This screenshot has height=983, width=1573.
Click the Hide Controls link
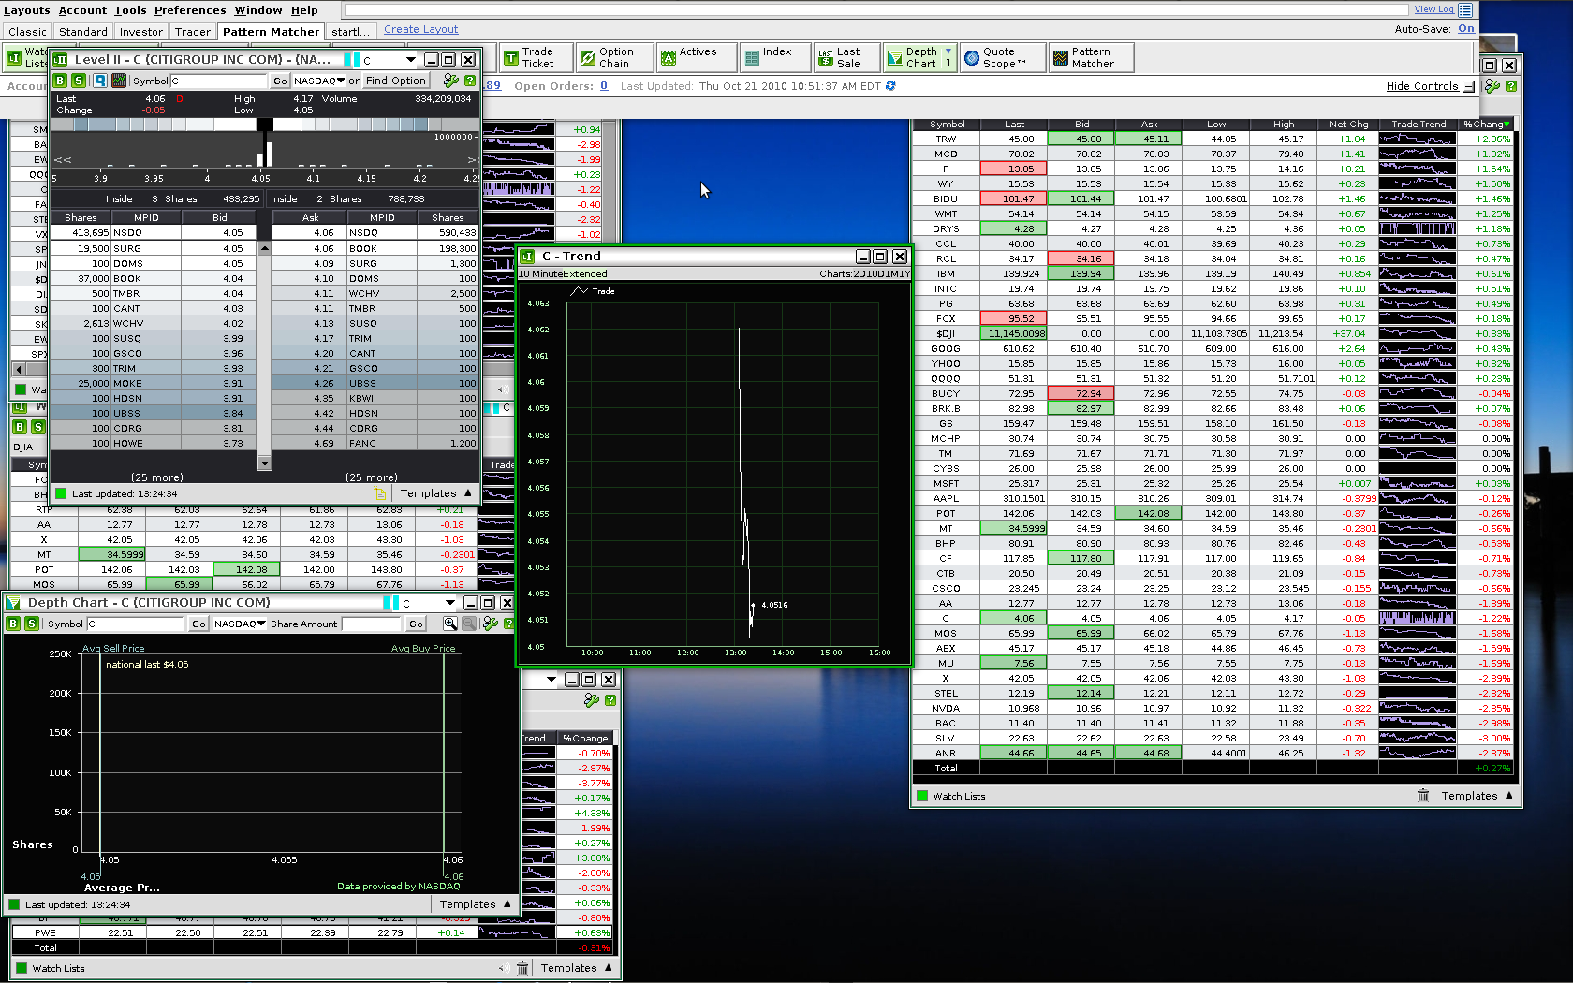tap(1422, 86)
